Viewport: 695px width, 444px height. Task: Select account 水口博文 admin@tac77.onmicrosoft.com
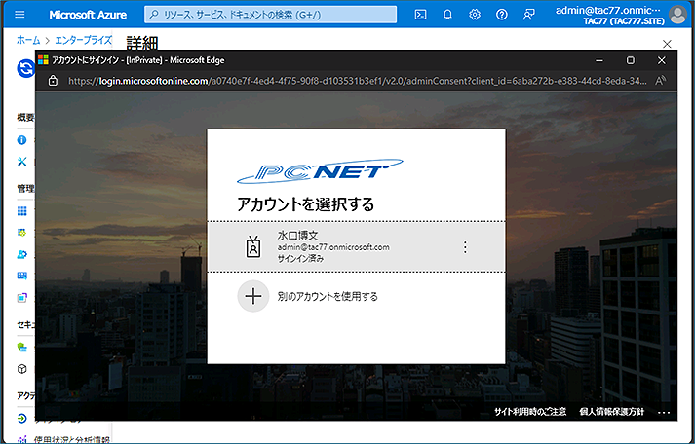point(356,246)
